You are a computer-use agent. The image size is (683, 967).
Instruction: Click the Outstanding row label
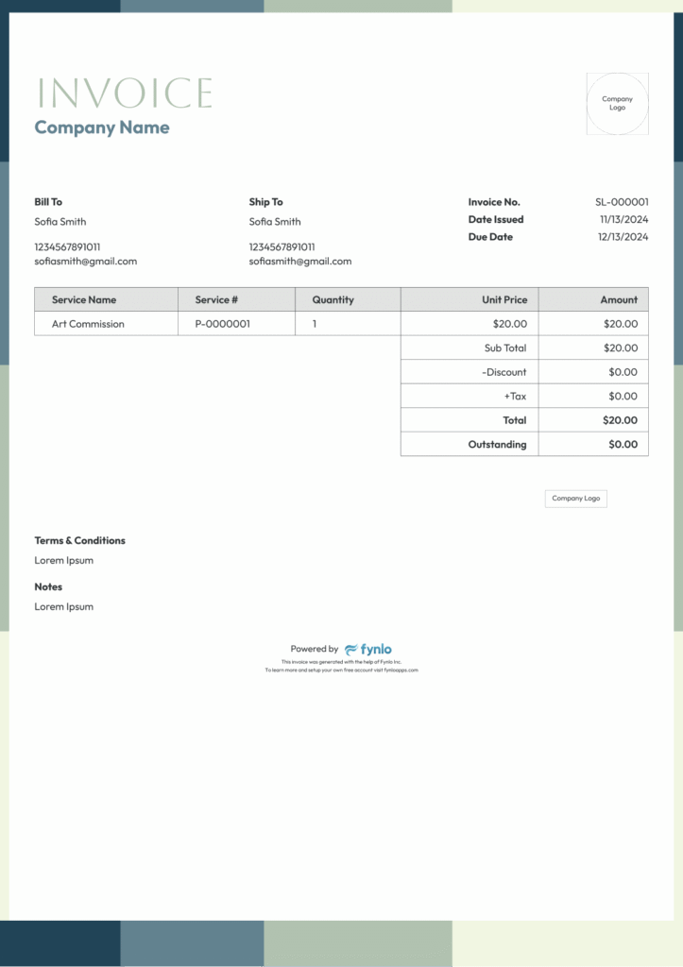coord(497,445)
